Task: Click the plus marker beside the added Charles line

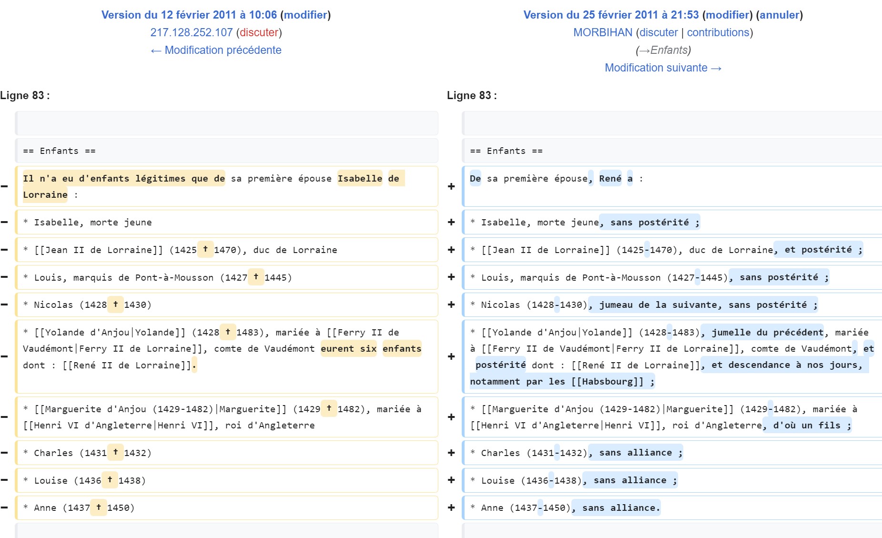Action: click(451, 453)
